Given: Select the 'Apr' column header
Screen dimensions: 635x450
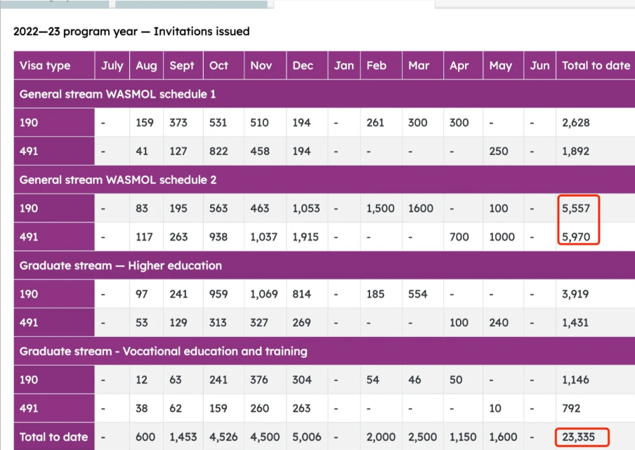Looking at the screenshot, I should 463,65.
